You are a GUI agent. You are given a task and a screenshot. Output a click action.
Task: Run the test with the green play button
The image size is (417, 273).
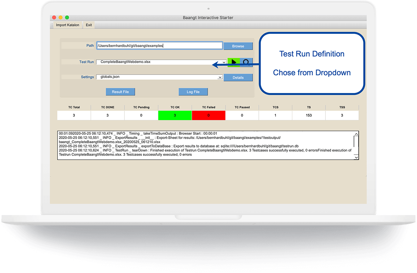click(x=234, y=62)
